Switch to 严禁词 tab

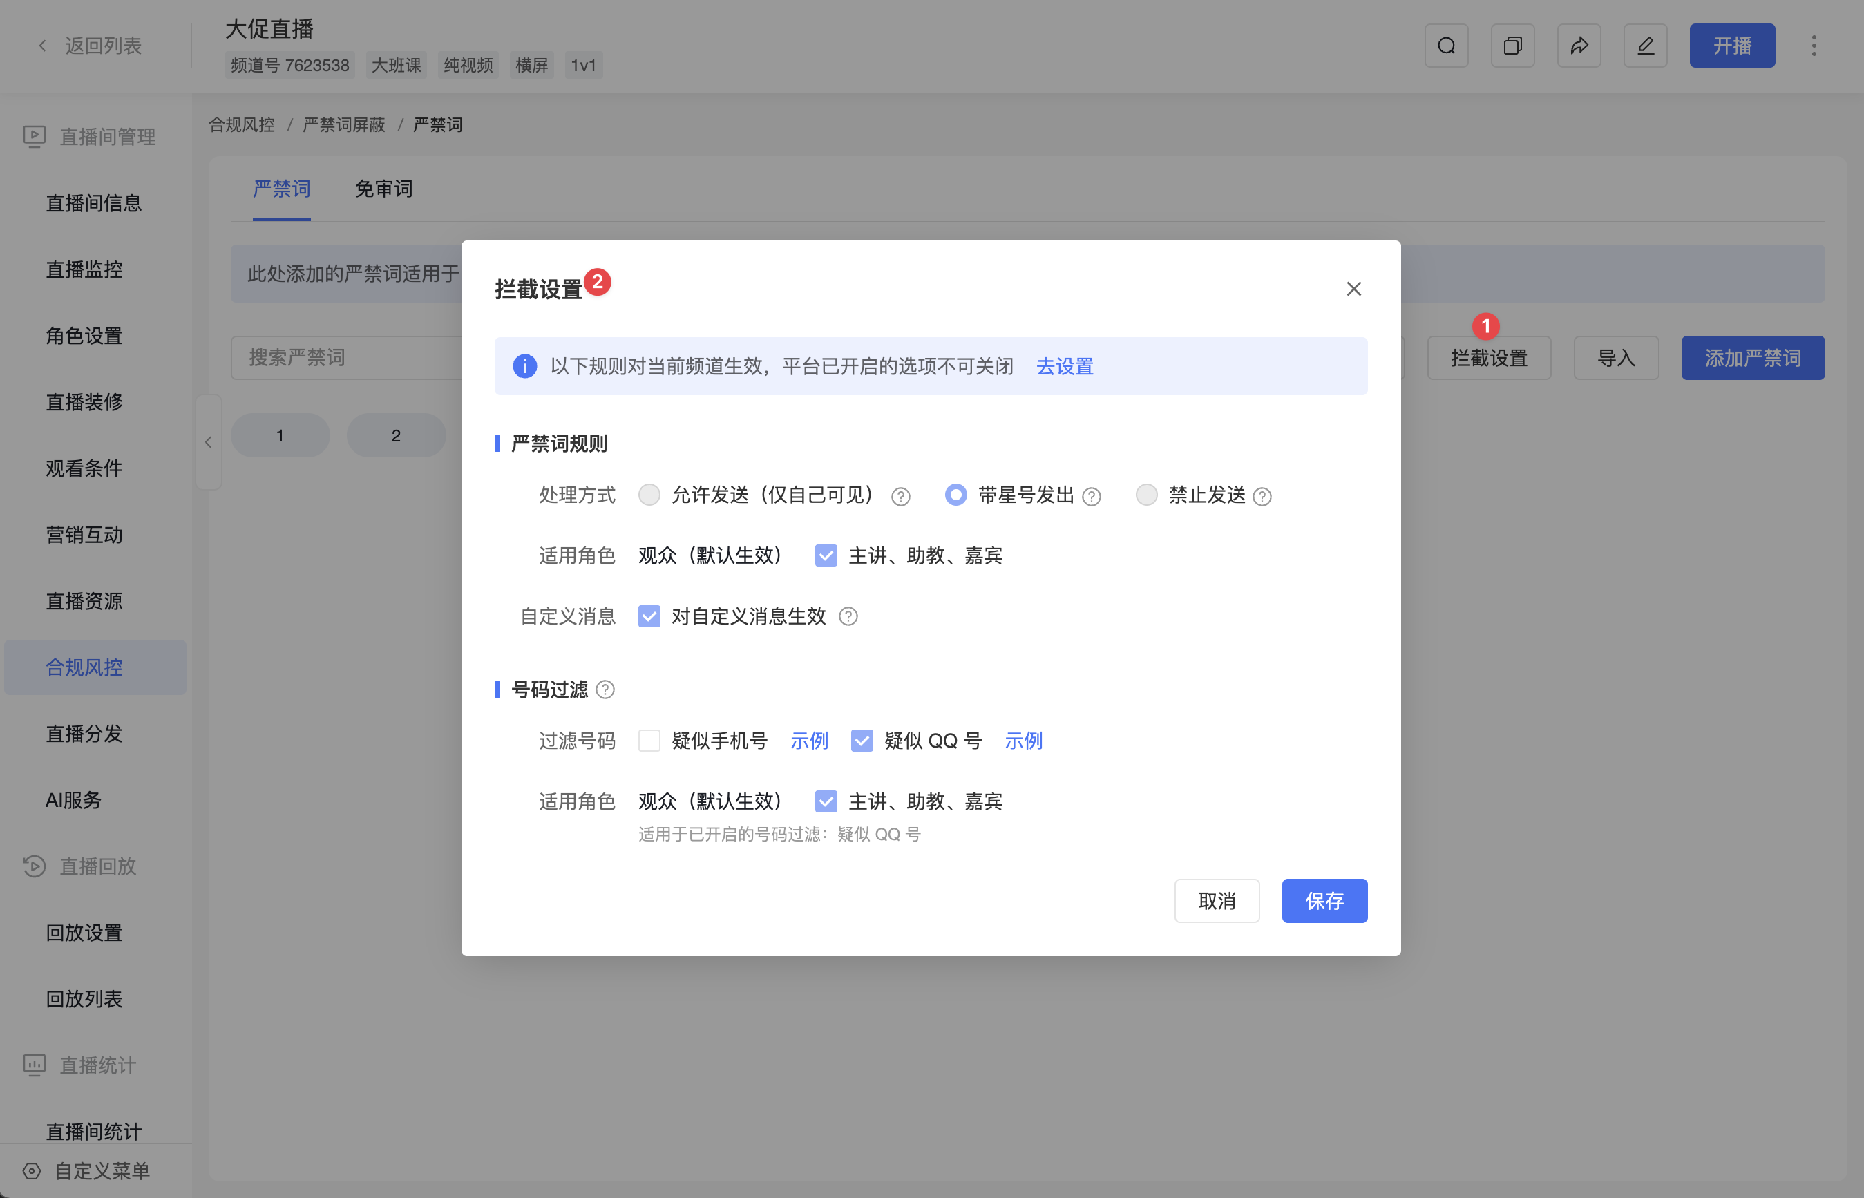coord(282,189)
